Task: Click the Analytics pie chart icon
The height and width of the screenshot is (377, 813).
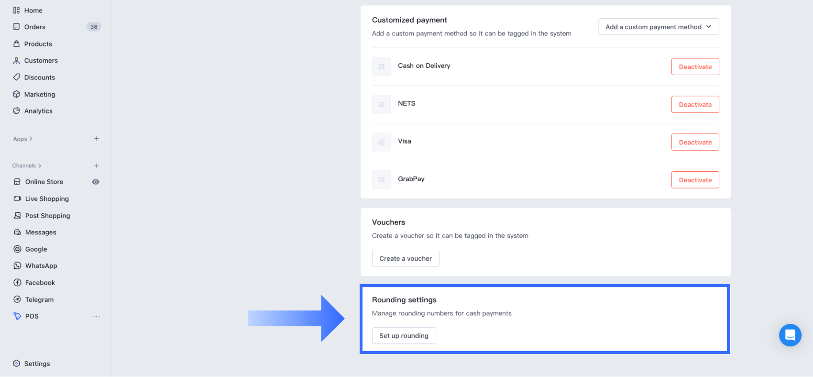Action: click(x=17, y=111)
